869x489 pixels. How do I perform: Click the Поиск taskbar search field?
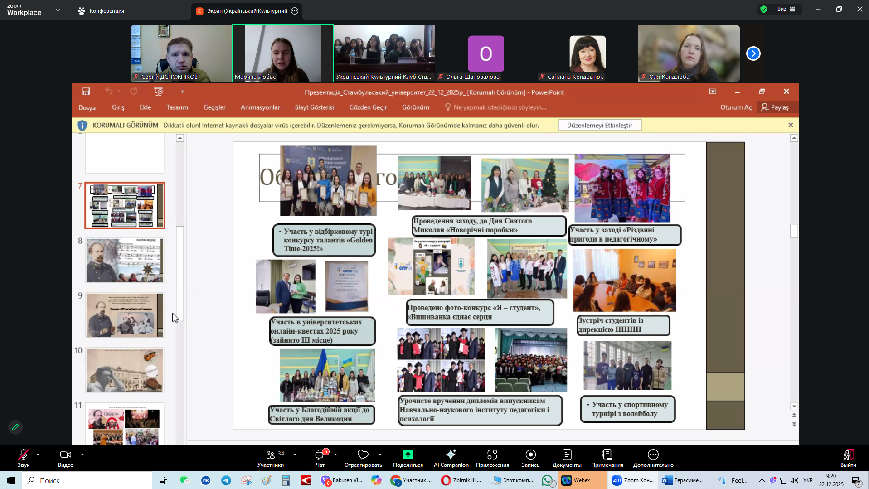[86, 480]
